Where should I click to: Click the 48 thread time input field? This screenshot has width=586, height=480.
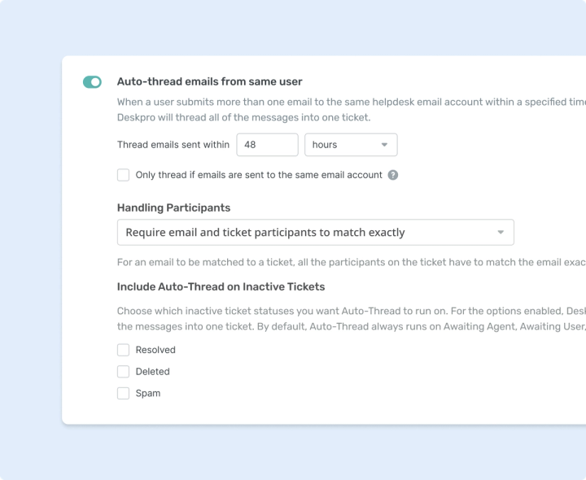pos(267,145)
